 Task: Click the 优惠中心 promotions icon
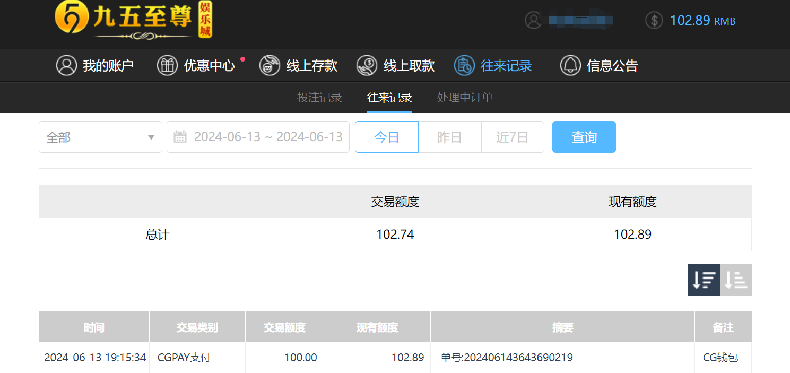point(167,65)
